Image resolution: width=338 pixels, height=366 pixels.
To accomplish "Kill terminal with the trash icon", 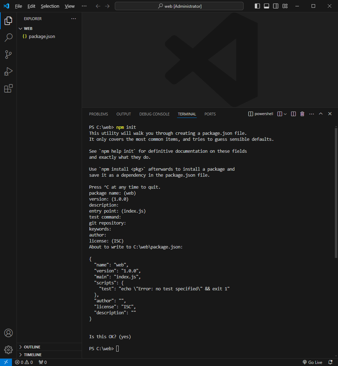I will click(302, 114).
